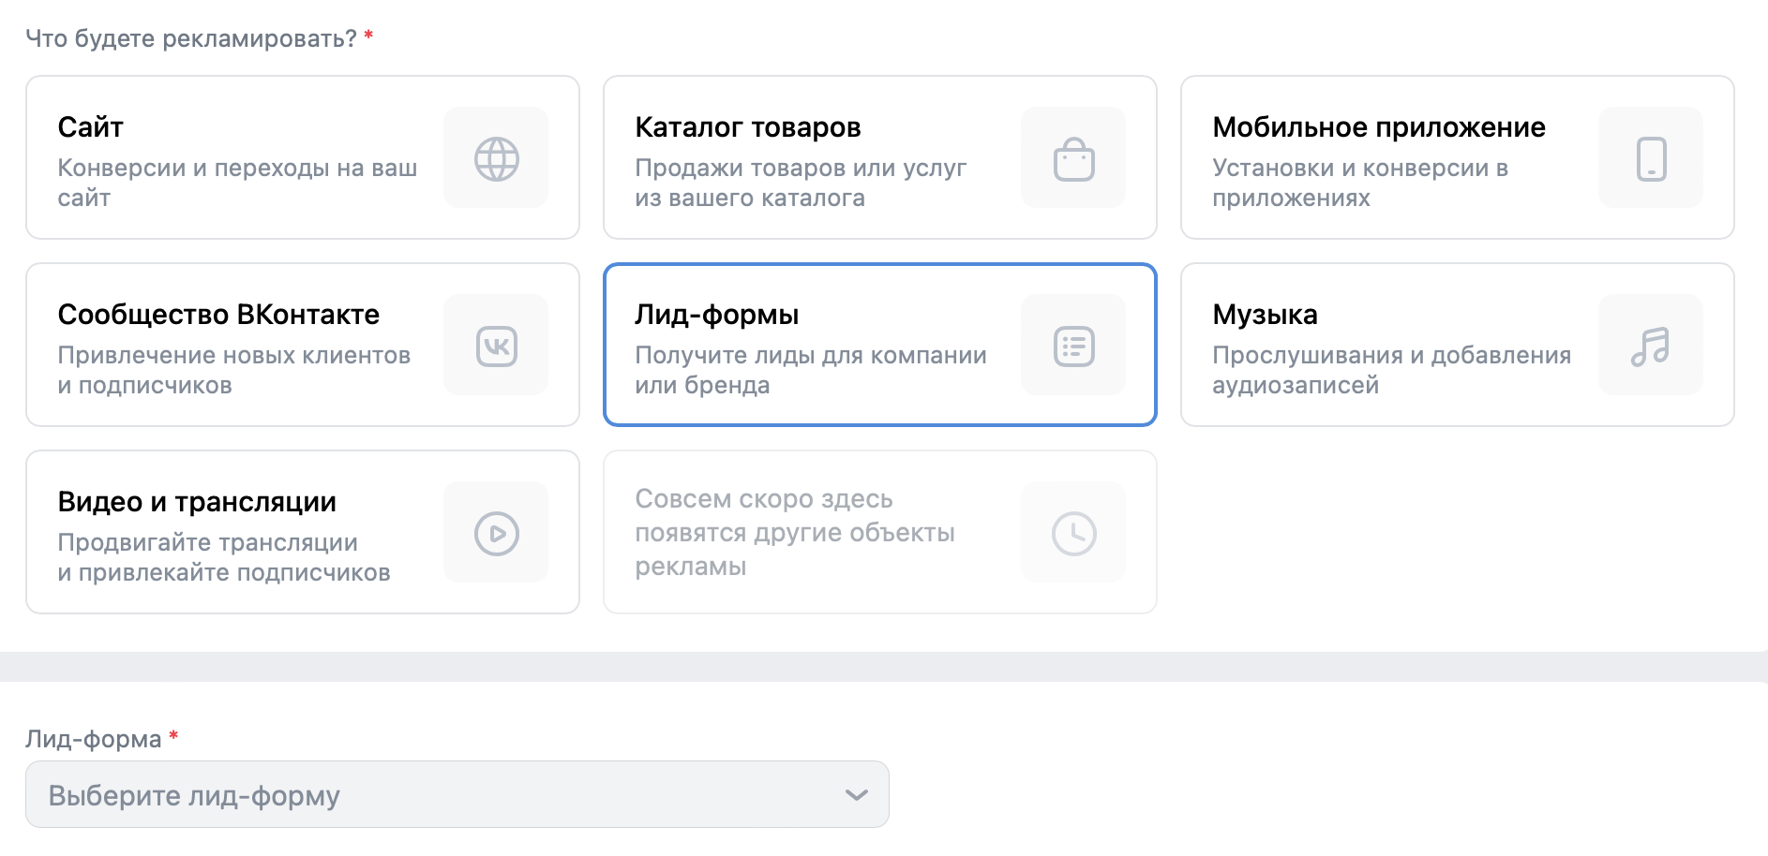1768x856 pixels.
Task: Select the Лид-формы card title
Action: (x=716, y=315)
